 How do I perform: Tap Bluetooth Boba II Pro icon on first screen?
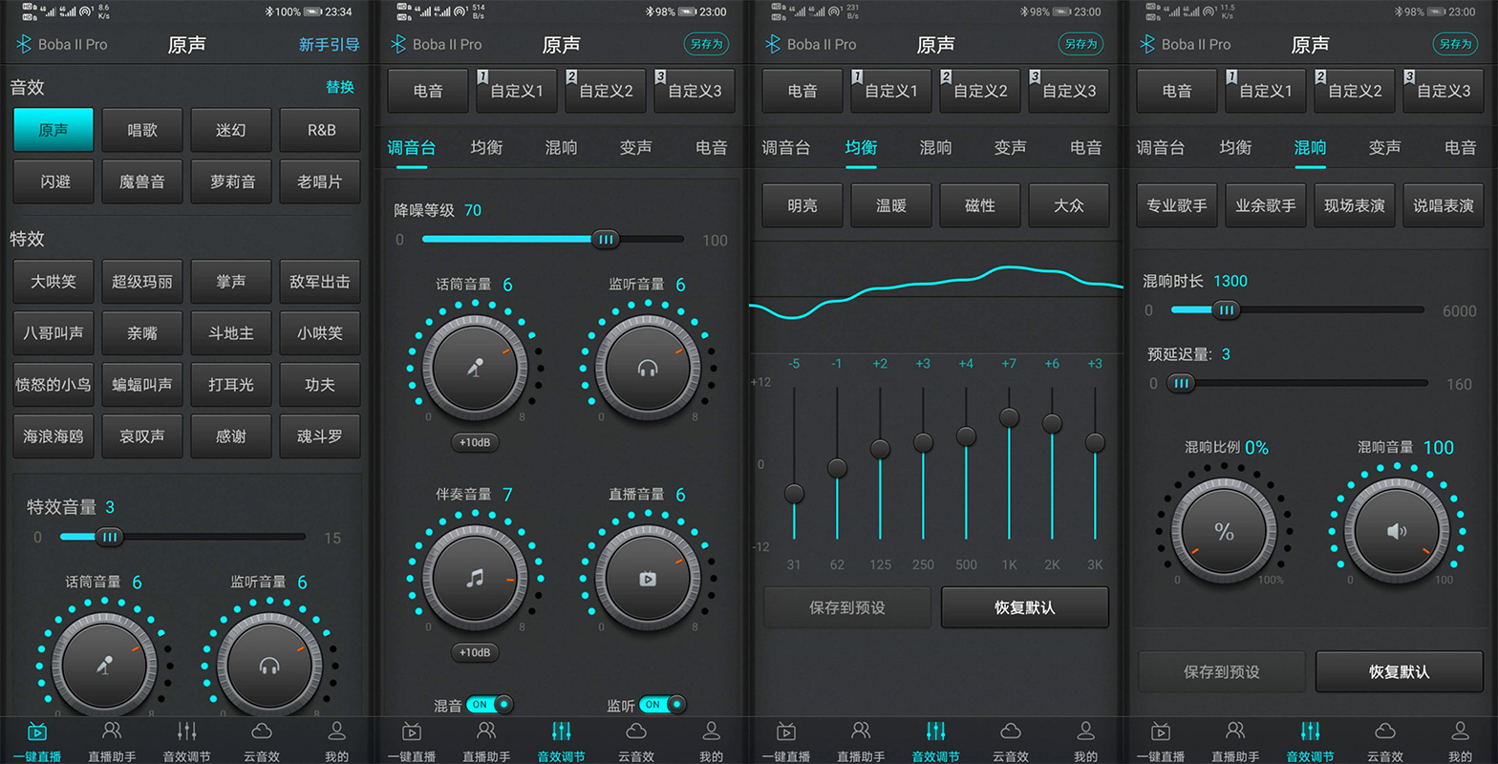(x=24, y=45)
